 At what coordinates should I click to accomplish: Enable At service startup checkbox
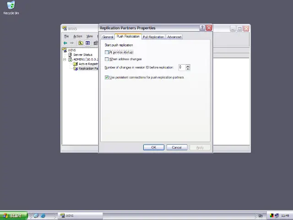tap(107, 52)
